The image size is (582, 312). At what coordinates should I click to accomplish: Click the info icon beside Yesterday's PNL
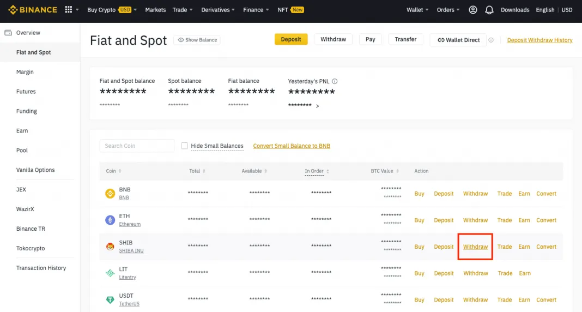pos(335,81)
